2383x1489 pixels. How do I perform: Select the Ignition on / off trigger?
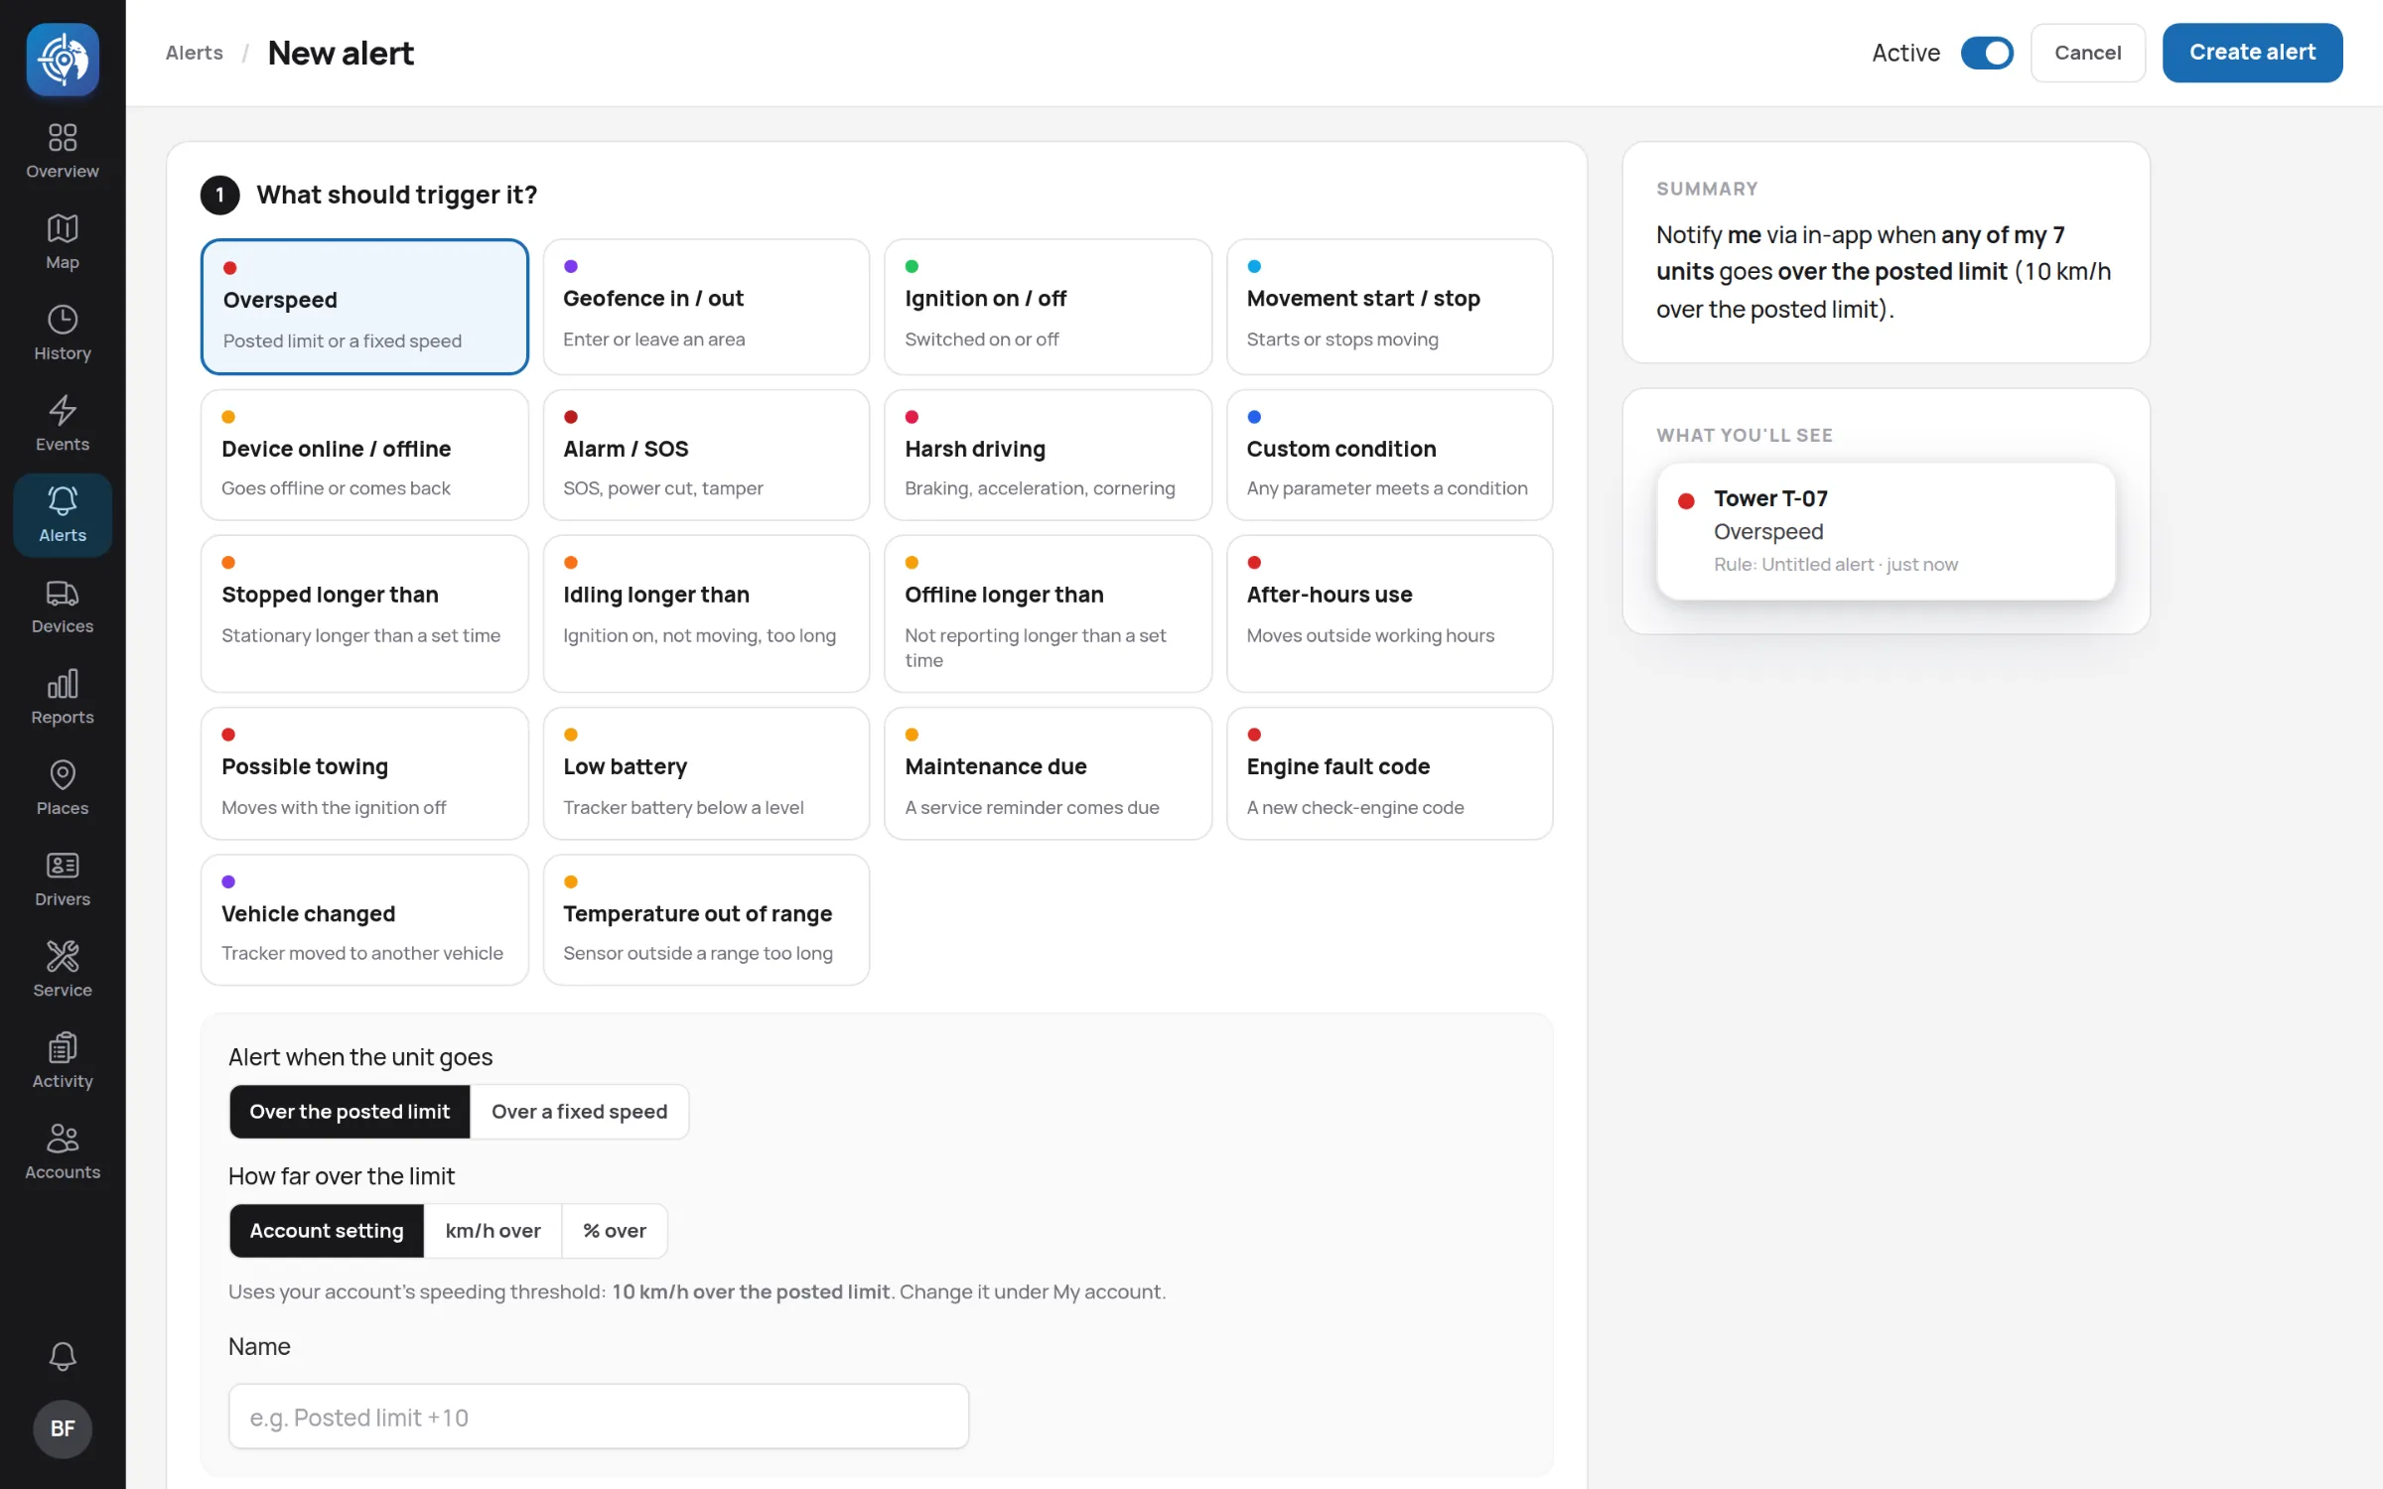point(1048,307)
